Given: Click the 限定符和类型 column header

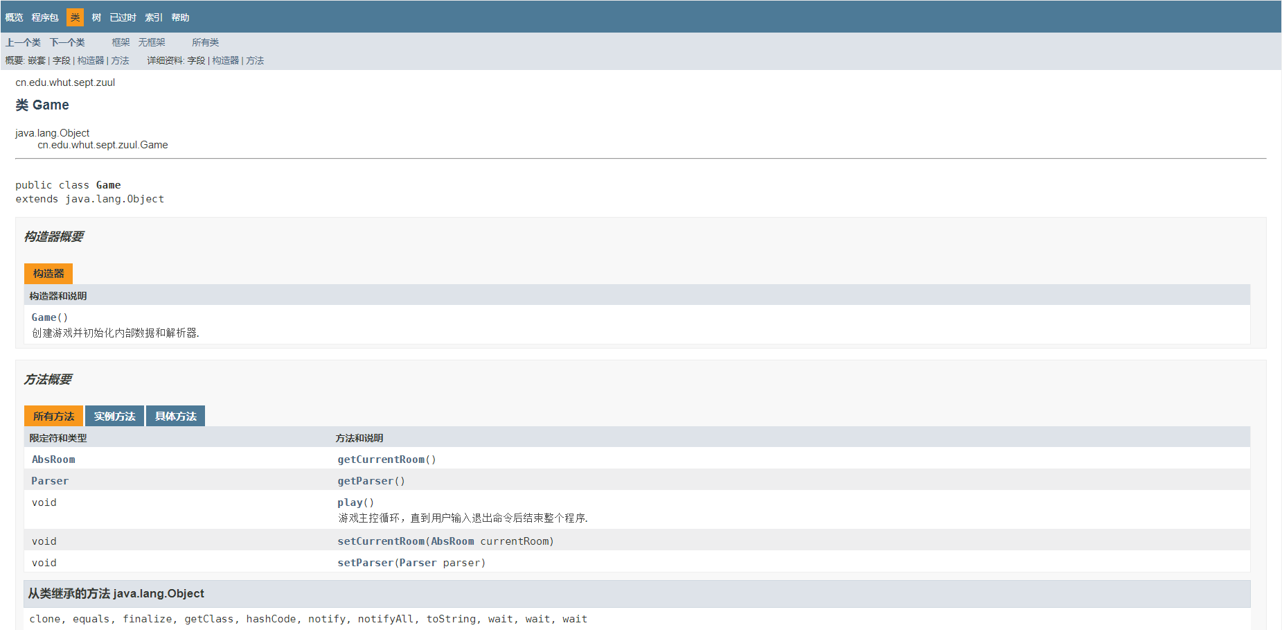Looking at the screenshot, I should tap(57, 438).
